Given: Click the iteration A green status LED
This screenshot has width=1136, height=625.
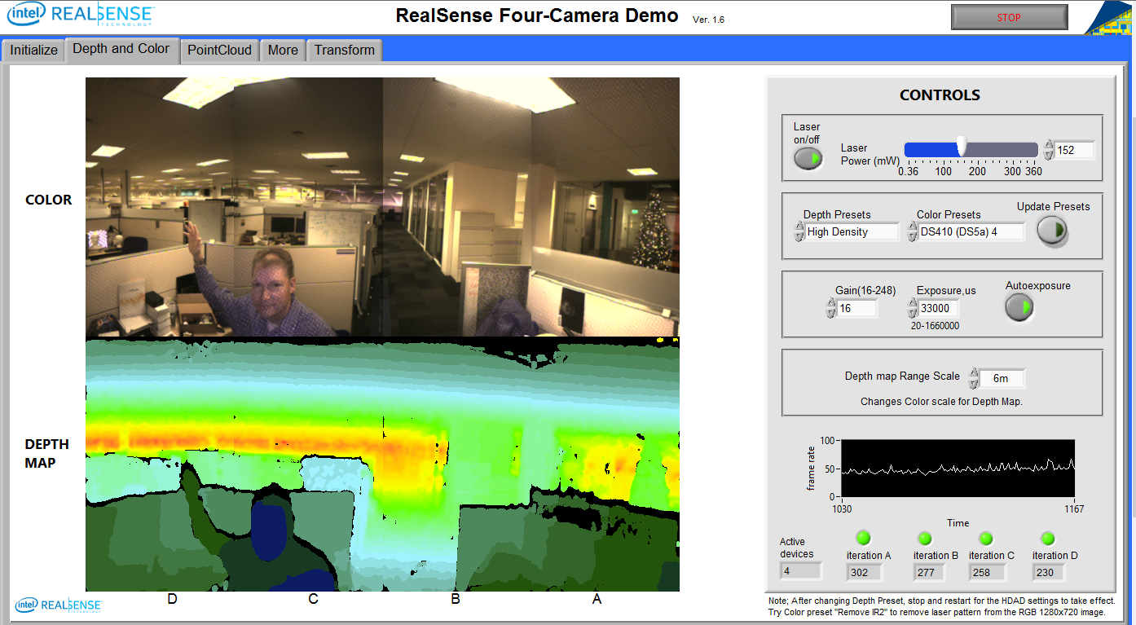Looking at the screenshot, I should [x=863, y=538].
